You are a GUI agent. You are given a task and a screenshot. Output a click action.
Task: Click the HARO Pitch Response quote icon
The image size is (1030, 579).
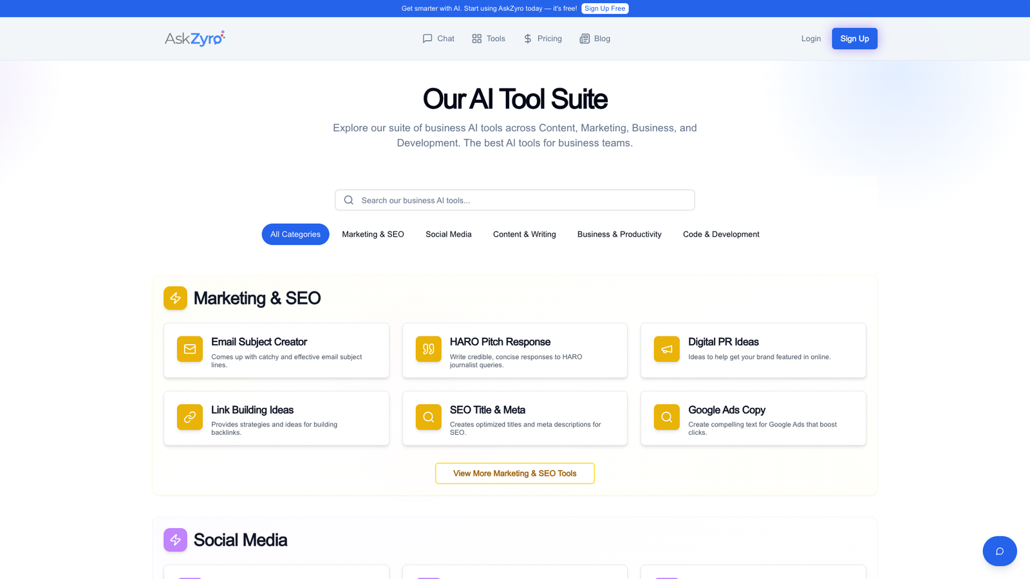tap(429, 349)
